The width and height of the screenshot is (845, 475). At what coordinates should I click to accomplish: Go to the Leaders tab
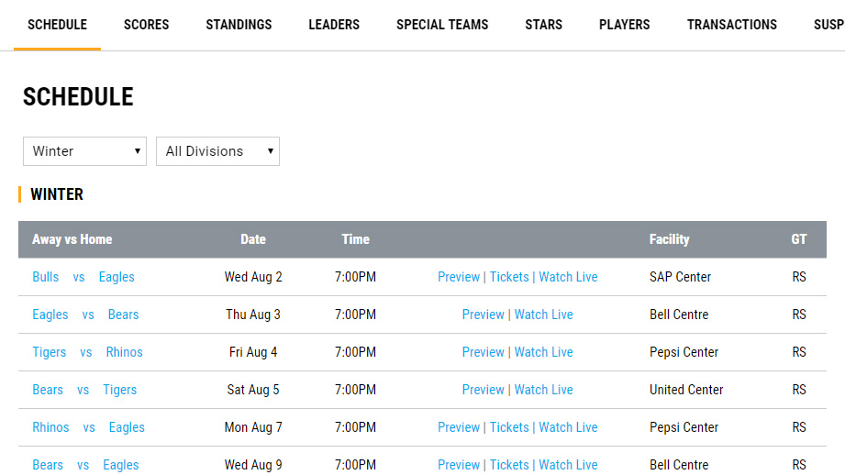click(334, 25)
